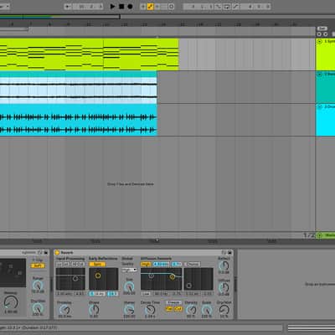The width and height of the screenshot is (335, 335).
Task: Click Reverb save preset icon
Action: [230, 253]
